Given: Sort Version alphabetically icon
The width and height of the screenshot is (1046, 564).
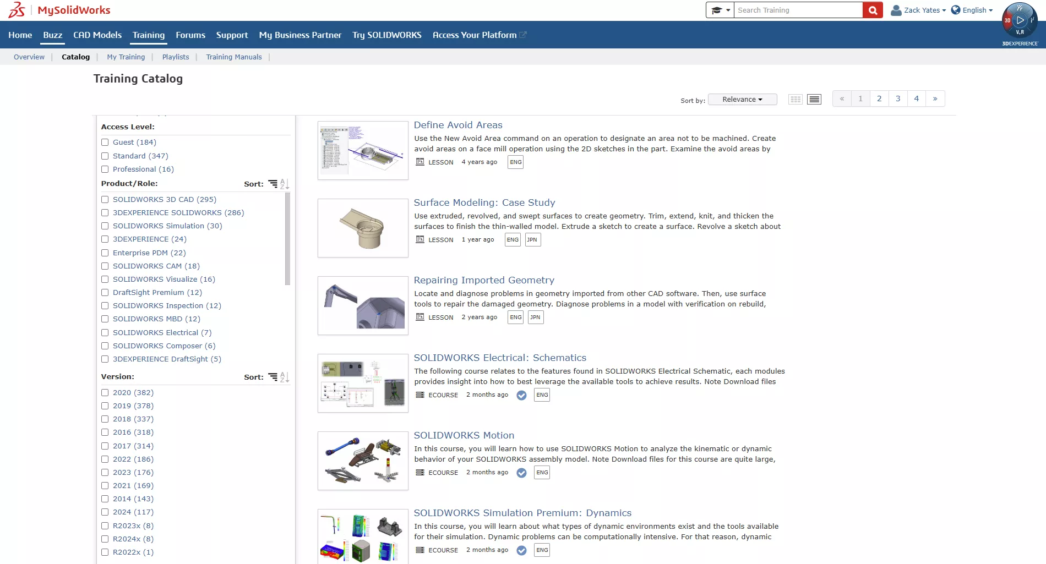Looking at the screenshot, I should click(285, 377).
